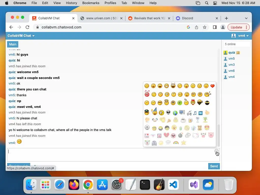
Task: Insert the teddy bear emoticon
Action: pos(200,128)
